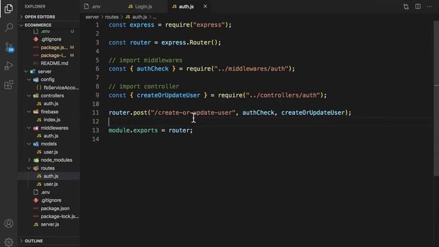Open the Accounts menu icon
Viewport: 439px width, 247px height.
[9, 223]
